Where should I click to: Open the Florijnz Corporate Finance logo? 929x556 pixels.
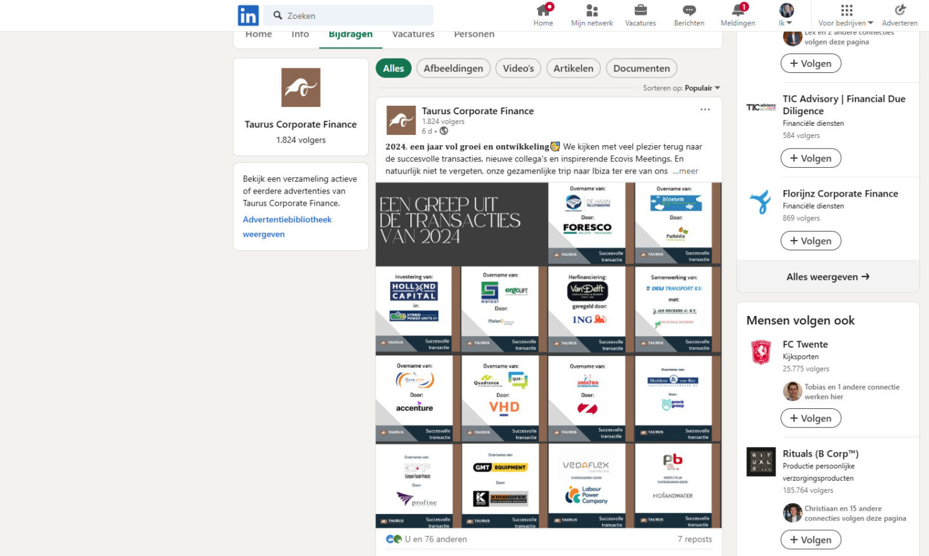pyautogui.click(x=761, y=201)
